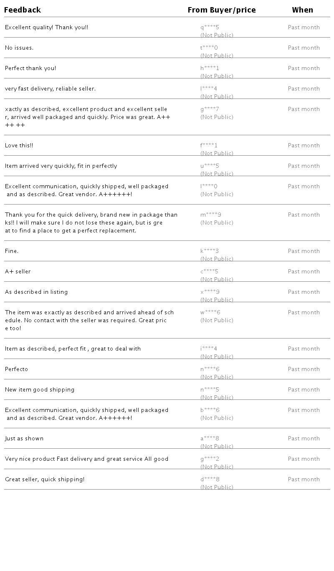Click the When column header

click(x=302, y=10)
